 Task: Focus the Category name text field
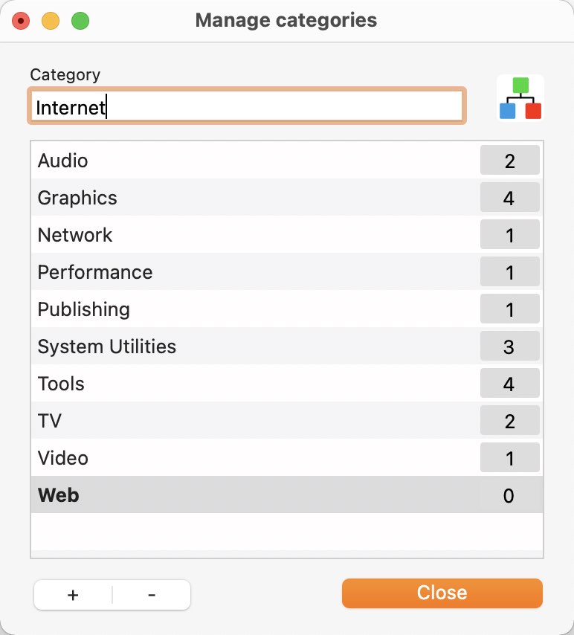click(x=247, y=106)
